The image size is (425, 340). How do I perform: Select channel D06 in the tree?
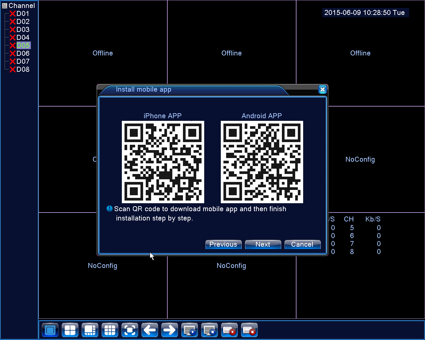tap(23, 53)
